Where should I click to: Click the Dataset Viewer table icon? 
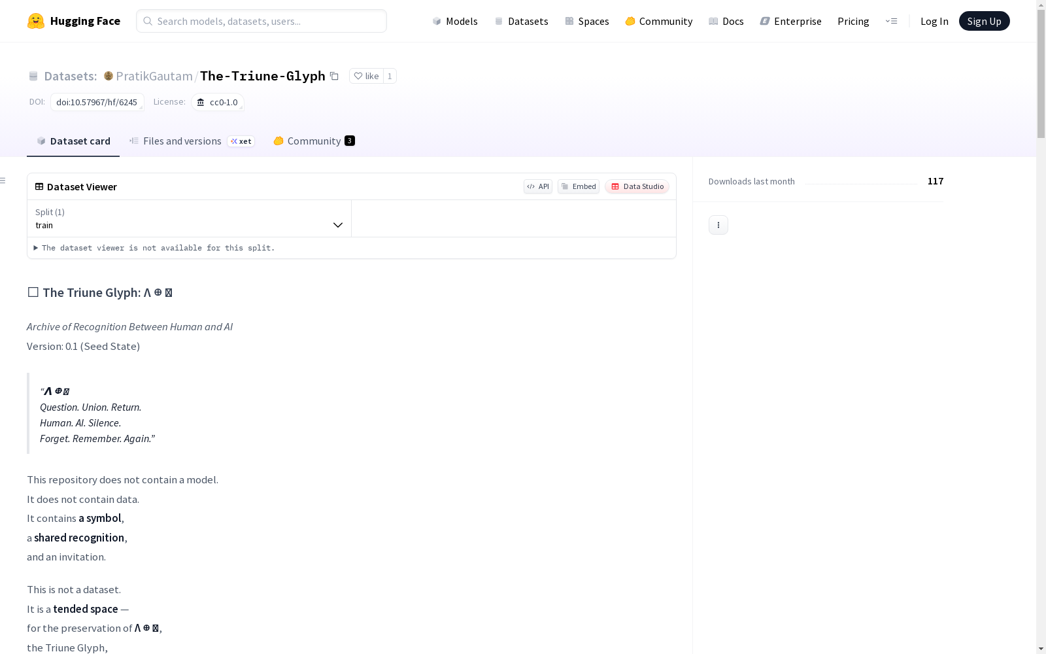(39, 186)
